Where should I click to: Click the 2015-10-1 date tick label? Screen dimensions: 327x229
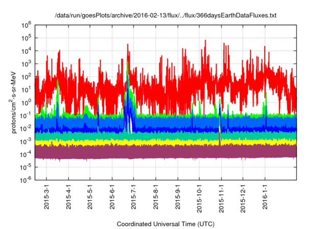point(199,198)
